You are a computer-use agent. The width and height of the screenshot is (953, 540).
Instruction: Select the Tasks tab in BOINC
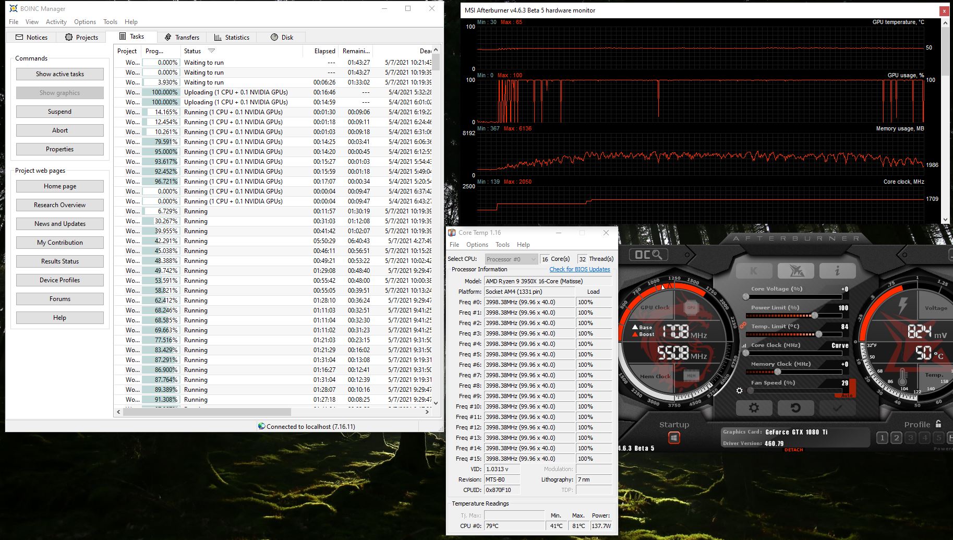131,36
